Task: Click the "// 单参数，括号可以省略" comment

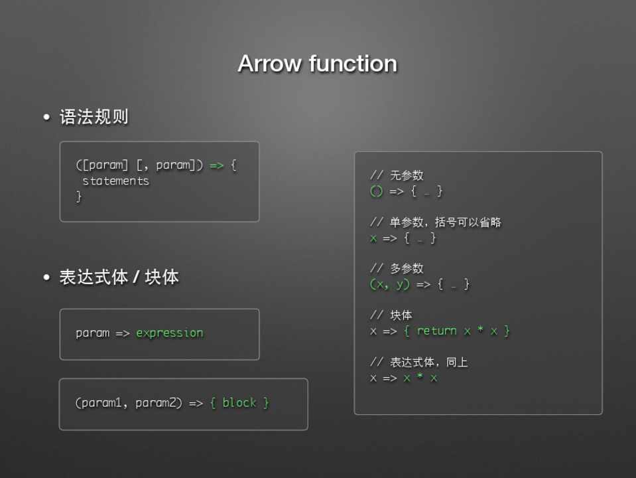Action: (x=435, y=222)
